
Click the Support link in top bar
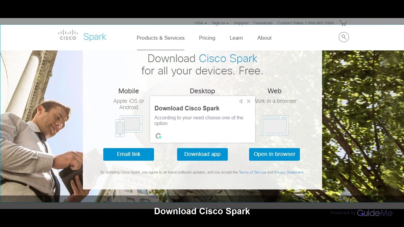click(x=241, y=23)
